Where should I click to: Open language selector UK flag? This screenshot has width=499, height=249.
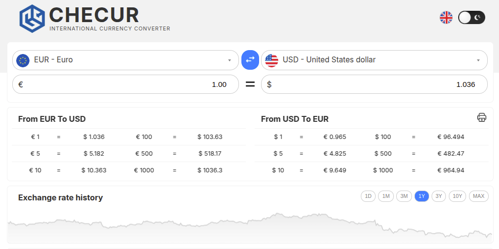click(x=446, y=18)
